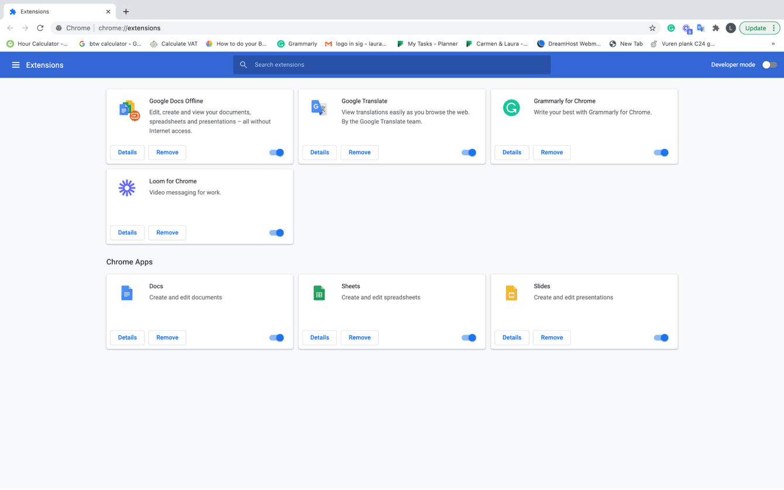This screenshot has height=490, width=784.
Task: Disable the Google Docs Offline extension
Action: pyautogui.click(x=277, y=153)
